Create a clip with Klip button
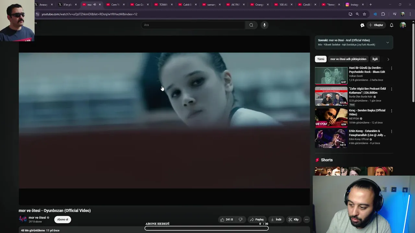The height and width of the screenshot is (233, 415). tap(293, 219)
